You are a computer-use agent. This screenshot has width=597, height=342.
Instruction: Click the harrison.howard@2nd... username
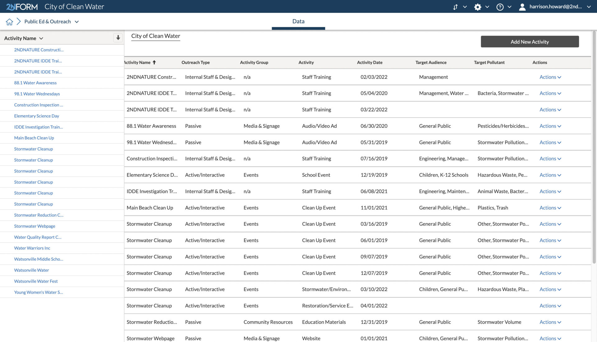556,7
